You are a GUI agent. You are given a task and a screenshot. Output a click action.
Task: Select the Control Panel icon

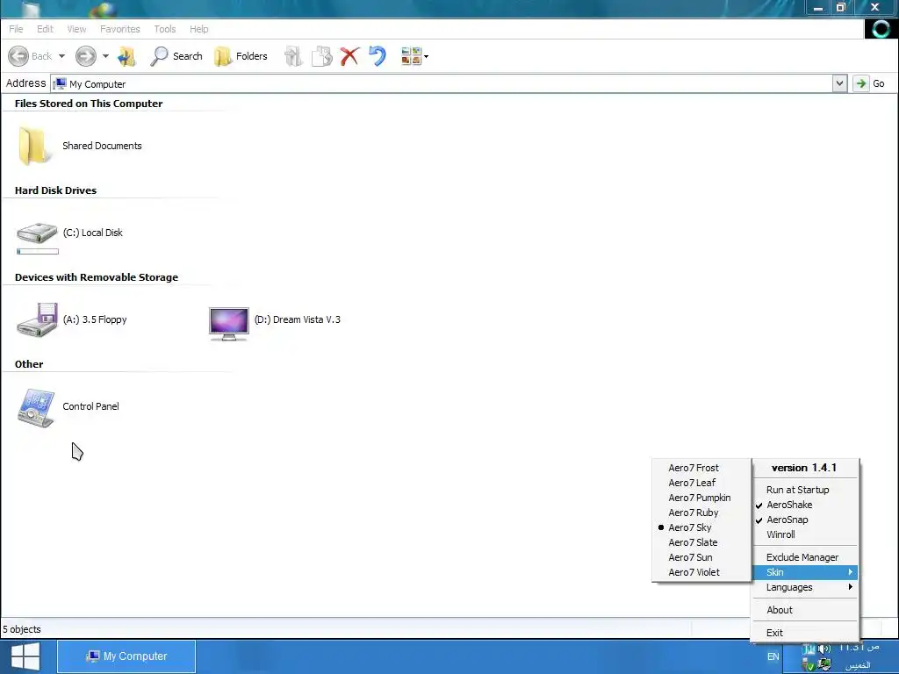36,408
